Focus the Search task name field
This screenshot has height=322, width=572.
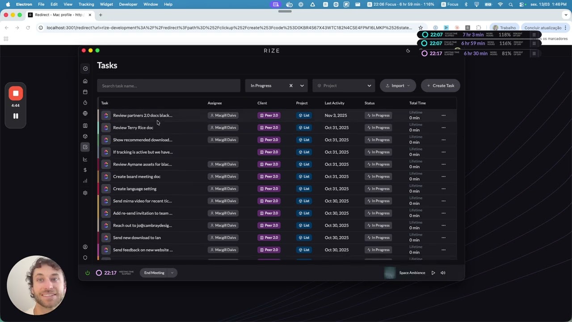click(168, 85)
